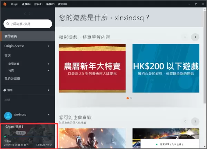Click the Apex download progress bar
The image size is (207, 149).
[x=28, y=137]
